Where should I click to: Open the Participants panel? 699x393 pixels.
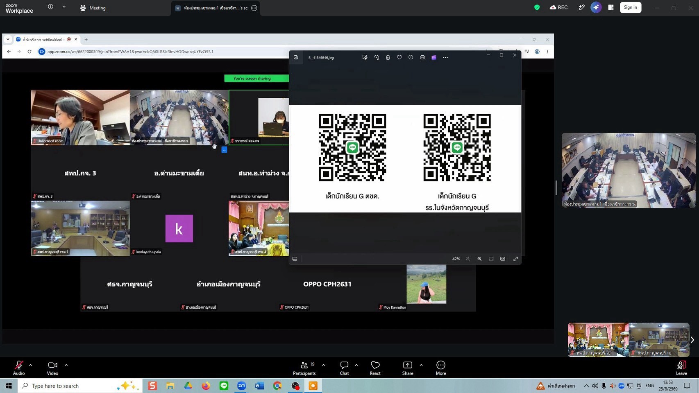point(304,368)
